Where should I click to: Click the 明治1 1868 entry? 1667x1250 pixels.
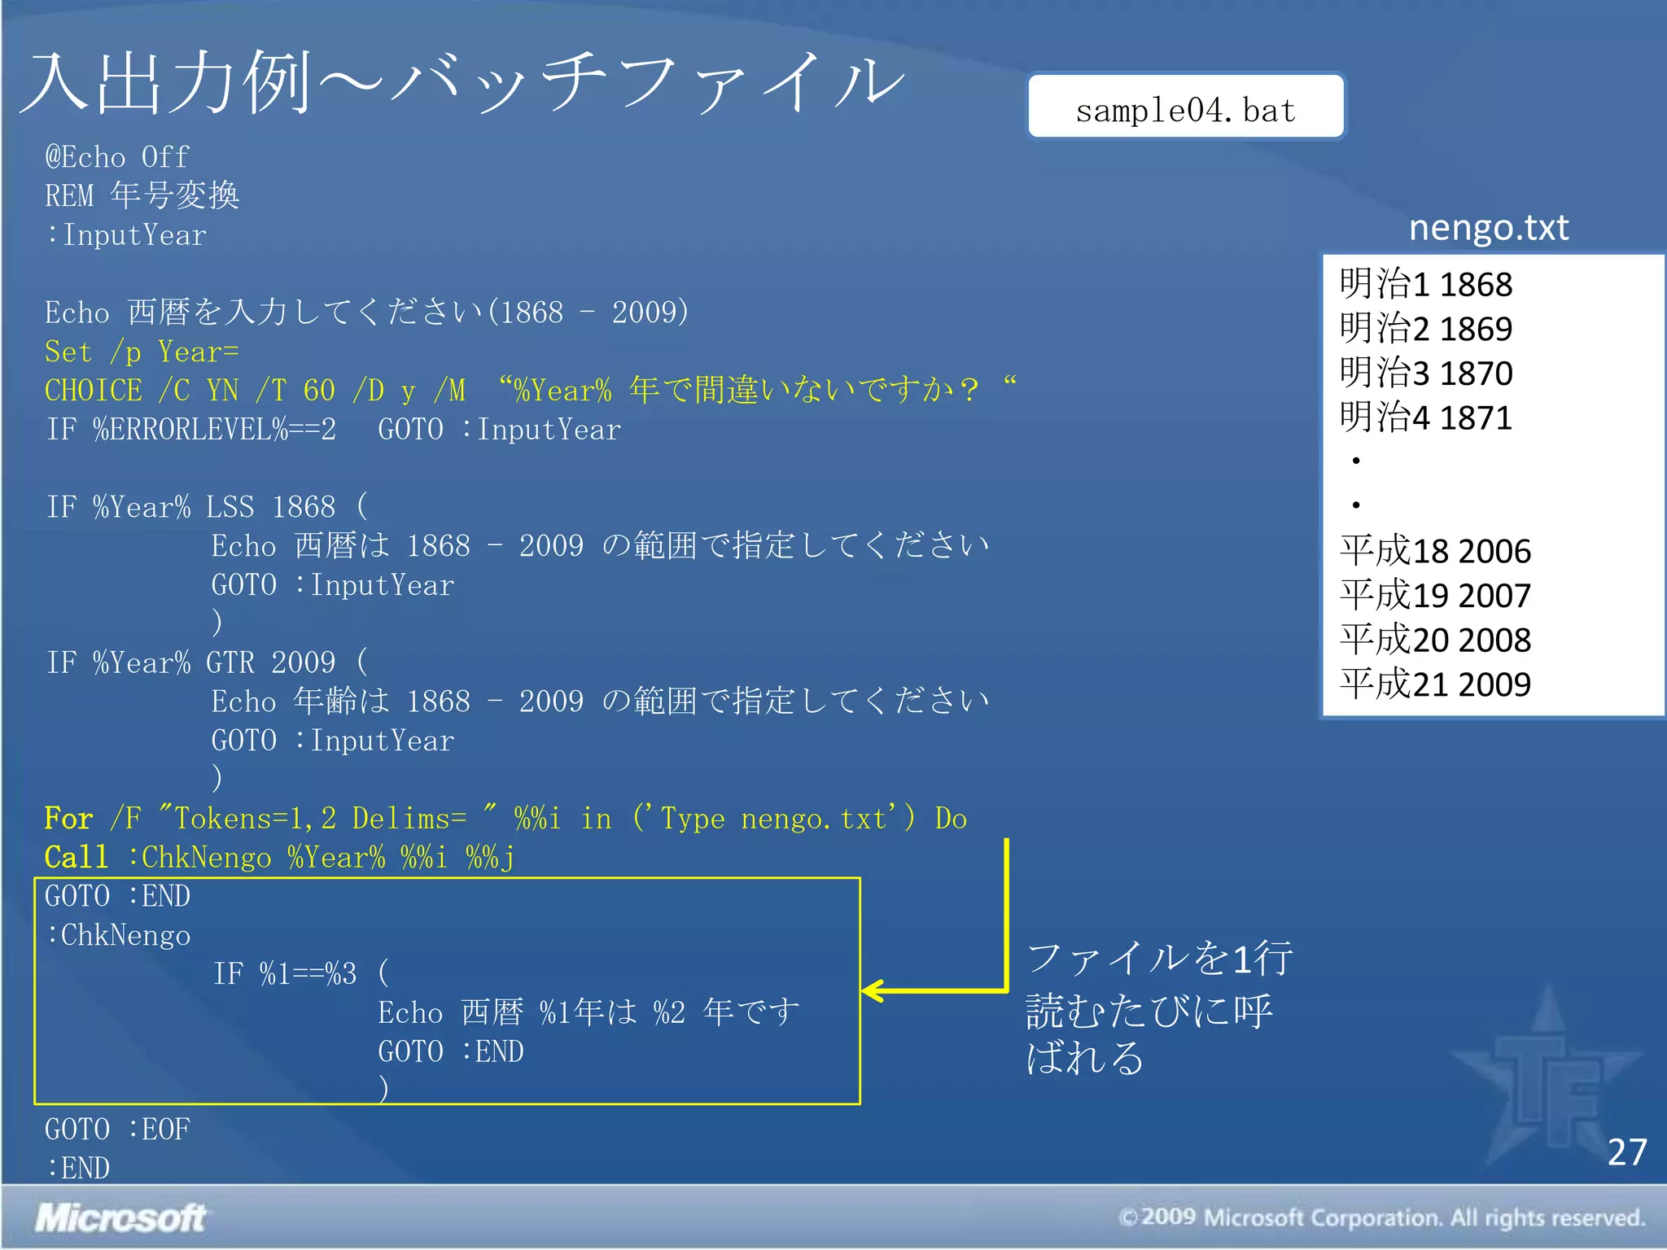1426,284
